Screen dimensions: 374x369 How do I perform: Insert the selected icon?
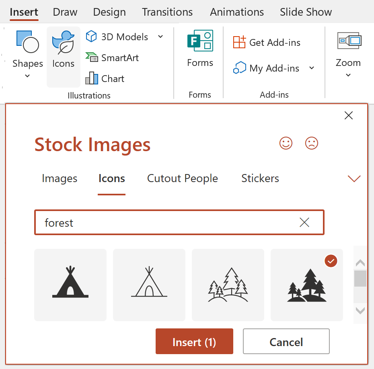194,341
